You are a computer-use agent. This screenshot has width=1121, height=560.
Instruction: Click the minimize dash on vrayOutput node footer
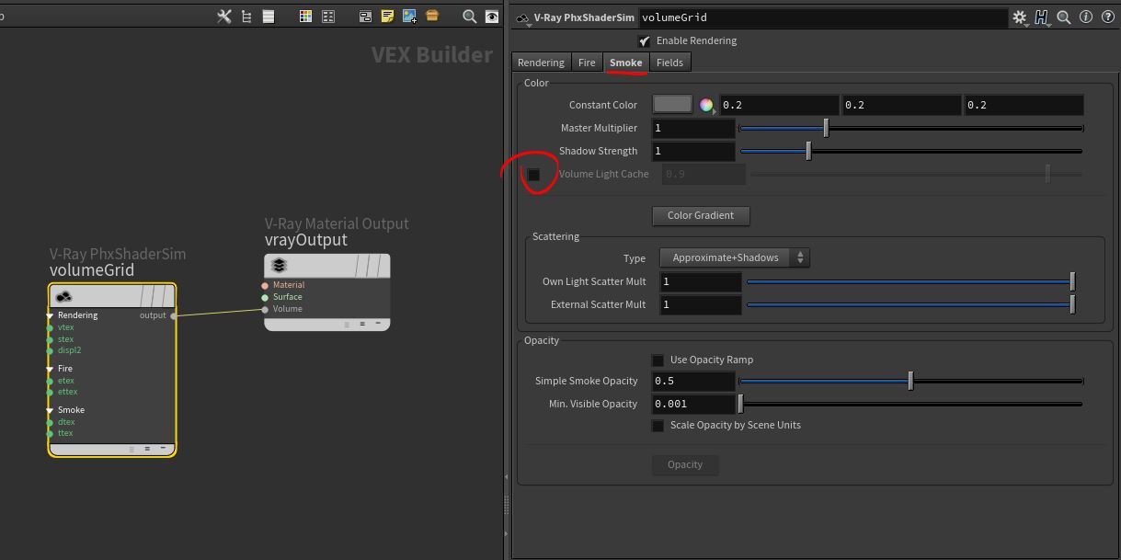point(378,324)
